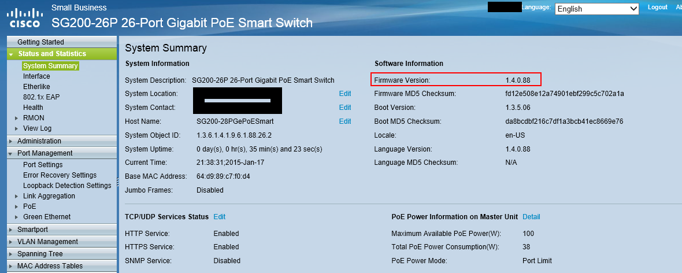Click the System Uptime value
This screenshot has height=273, width=682.
260,149
